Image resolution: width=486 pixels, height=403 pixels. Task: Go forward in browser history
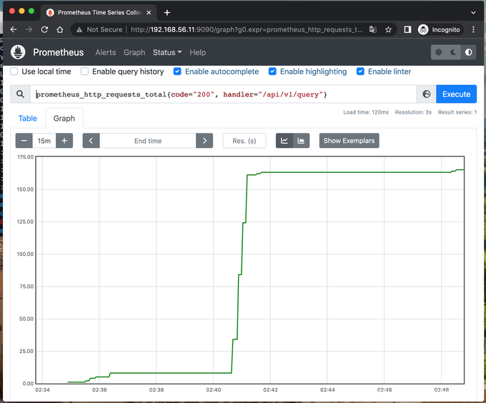click(x=29, y=30)
